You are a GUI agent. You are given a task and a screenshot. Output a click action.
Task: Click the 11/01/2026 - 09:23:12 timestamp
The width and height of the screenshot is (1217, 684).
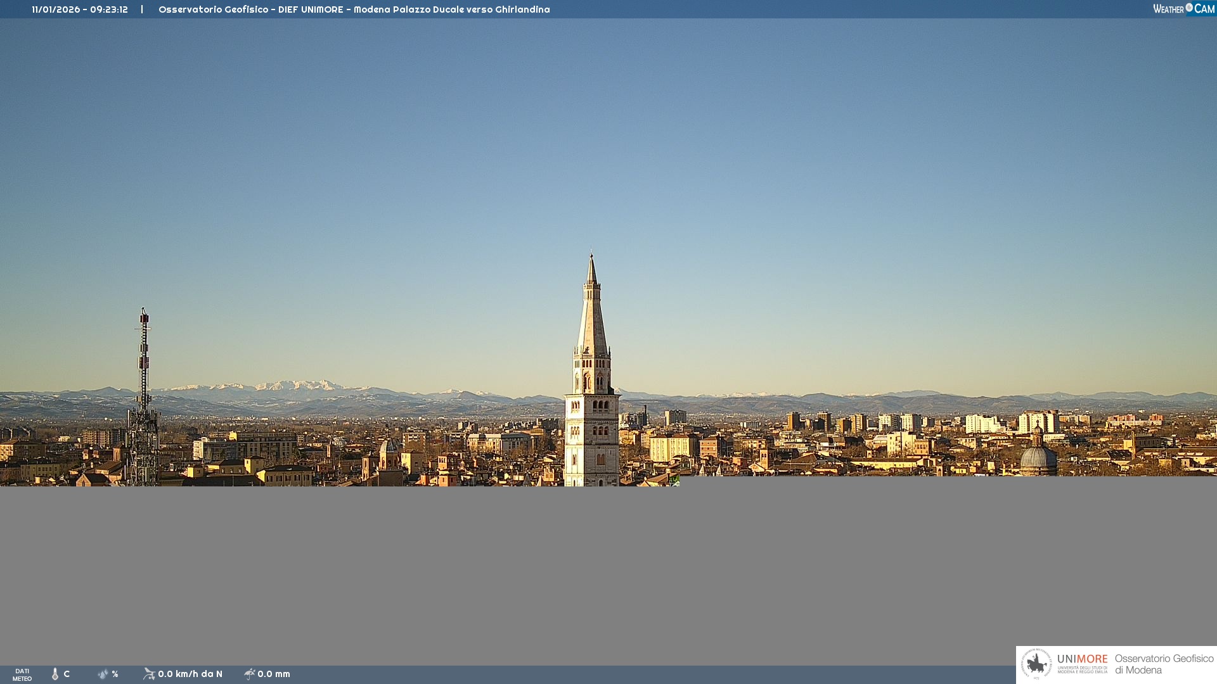80,9
